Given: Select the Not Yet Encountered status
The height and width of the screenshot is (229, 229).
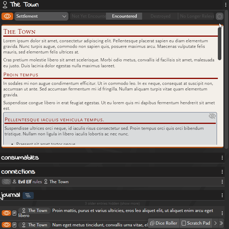Looking at the screenshot, I should tap(88, 16).
